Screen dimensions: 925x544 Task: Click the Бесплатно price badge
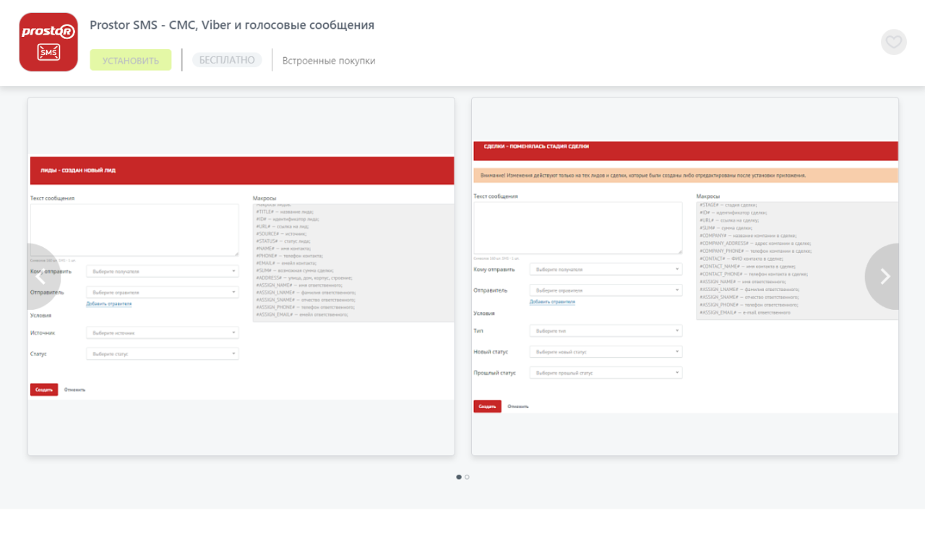[227, 60]
